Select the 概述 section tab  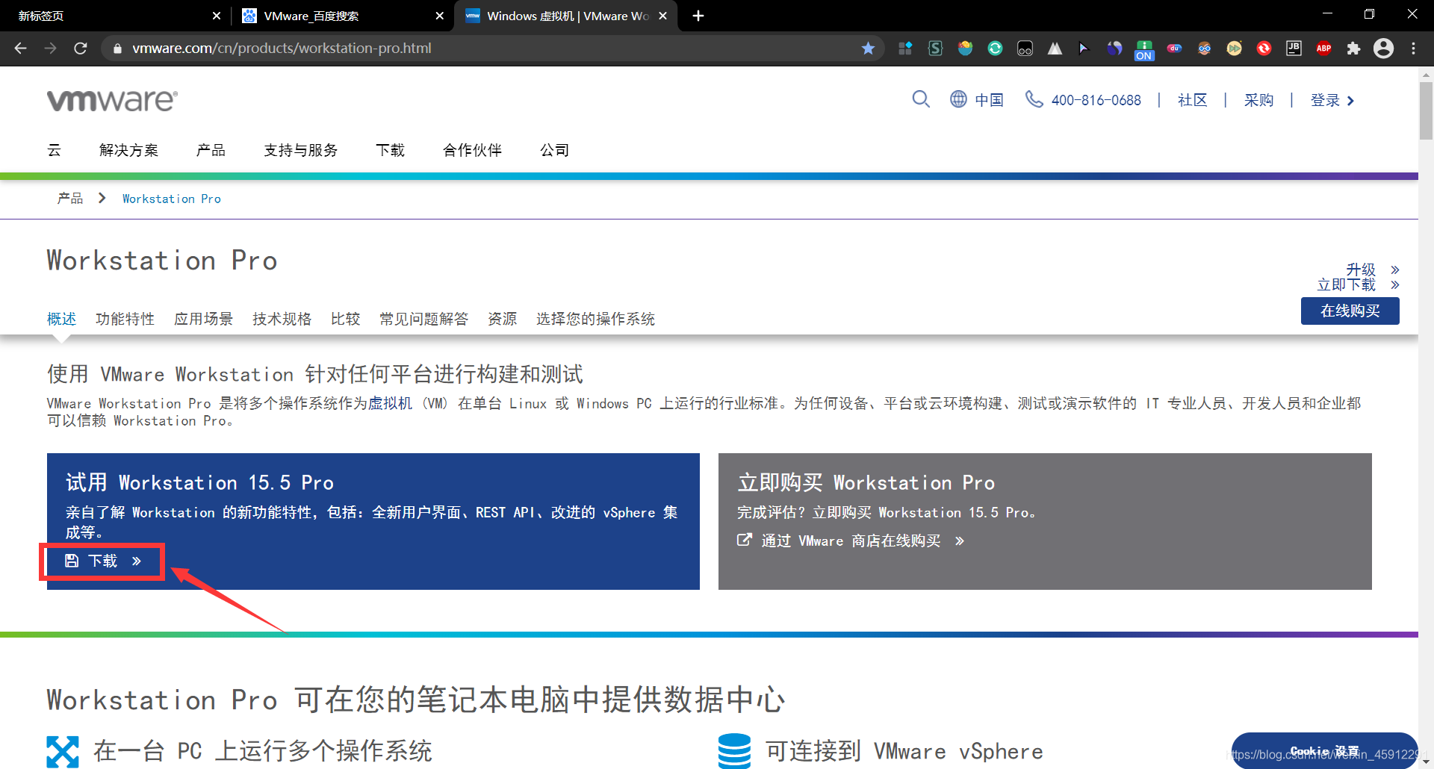[61, 319]
